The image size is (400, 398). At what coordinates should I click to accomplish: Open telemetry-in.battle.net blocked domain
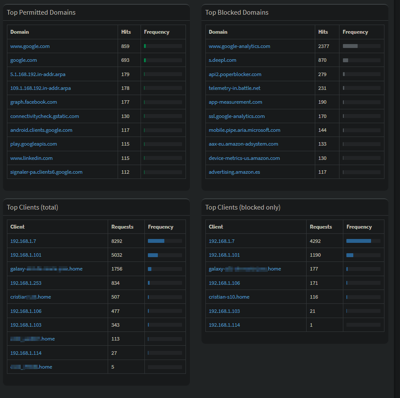pos(234,88)
